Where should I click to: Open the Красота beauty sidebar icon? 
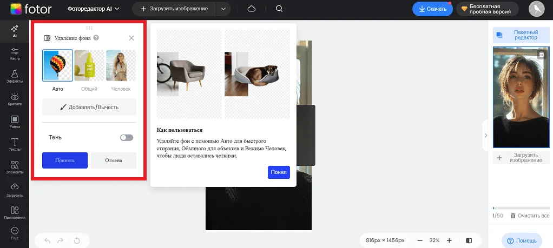(15, 99)
